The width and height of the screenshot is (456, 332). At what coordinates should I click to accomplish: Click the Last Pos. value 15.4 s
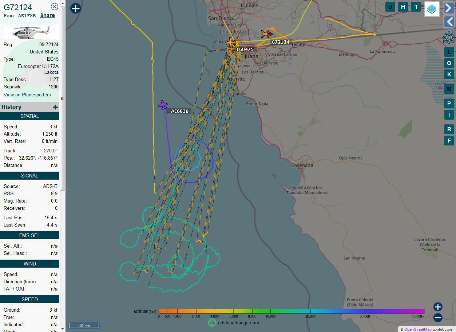click(51, 218)
